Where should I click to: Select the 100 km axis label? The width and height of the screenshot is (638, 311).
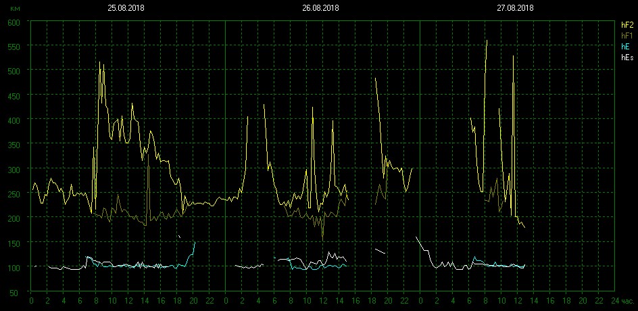tap(14, 268)
